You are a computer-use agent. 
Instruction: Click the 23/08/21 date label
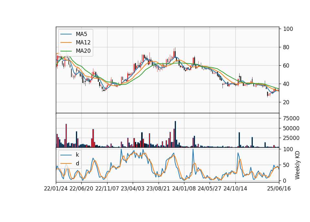[158, 189]
